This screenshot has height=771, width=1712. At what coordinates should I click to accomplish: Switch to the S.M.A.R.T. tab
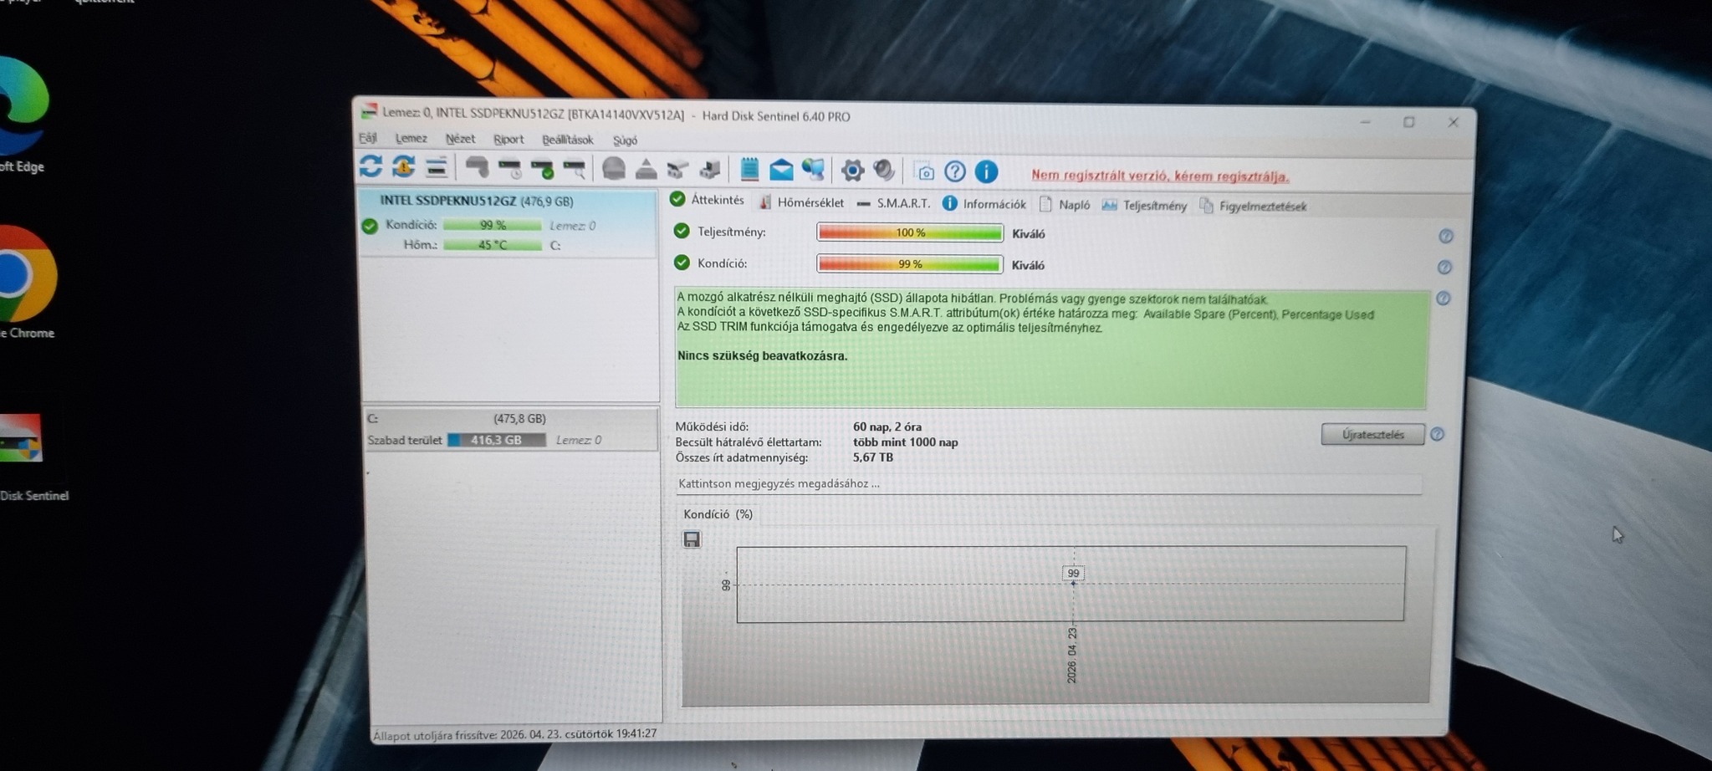(x=894, y=203)
